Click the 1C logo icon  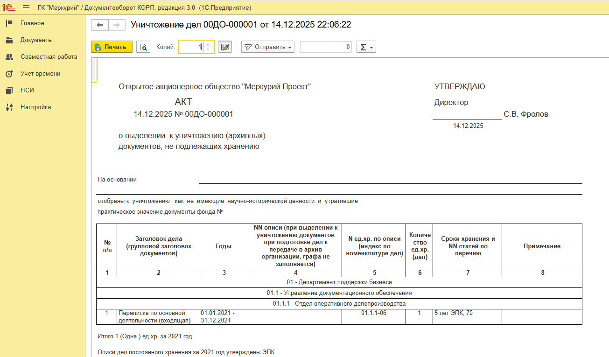point(9,7)
